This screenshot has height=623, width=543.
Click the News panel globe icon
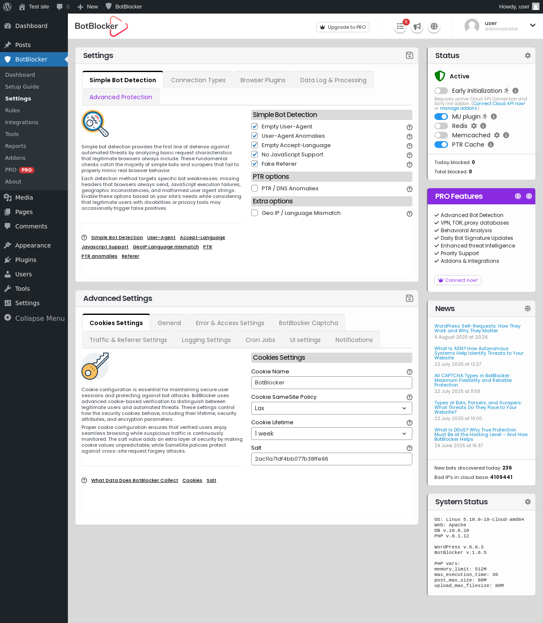coord(528,309)
